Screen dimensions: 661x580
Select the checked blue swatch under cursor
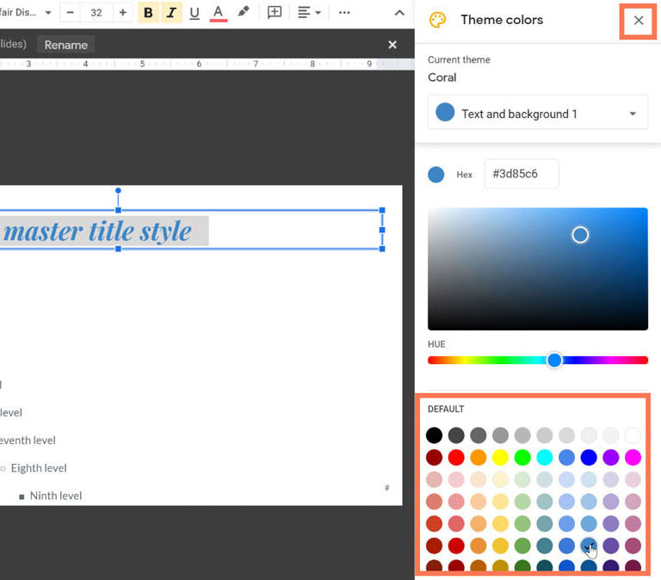click(x=589, y=546)
